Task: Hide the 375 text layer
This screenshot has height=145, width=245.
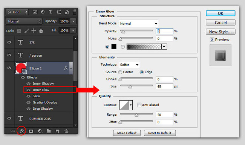Action: tap(9, 42)
